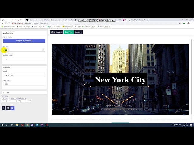Open the How to Enable bookmark
This screenshot has height=145, width=194.
[105, 27]
